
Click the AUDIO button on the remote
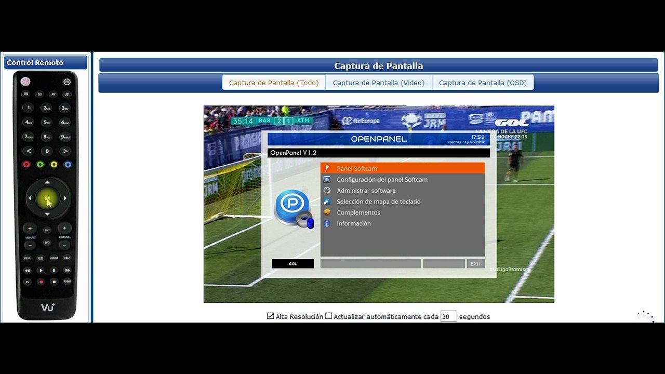(54, 258)
